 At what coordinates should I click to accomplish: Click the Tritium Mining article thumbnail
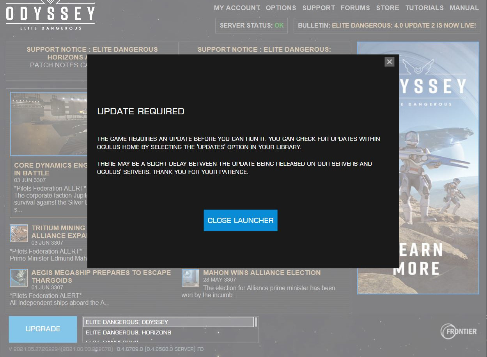tap(19, 233)
